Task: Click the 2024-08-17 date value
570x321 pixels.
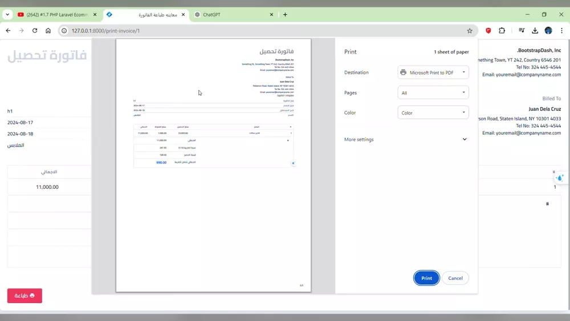Action: point(20,123)
